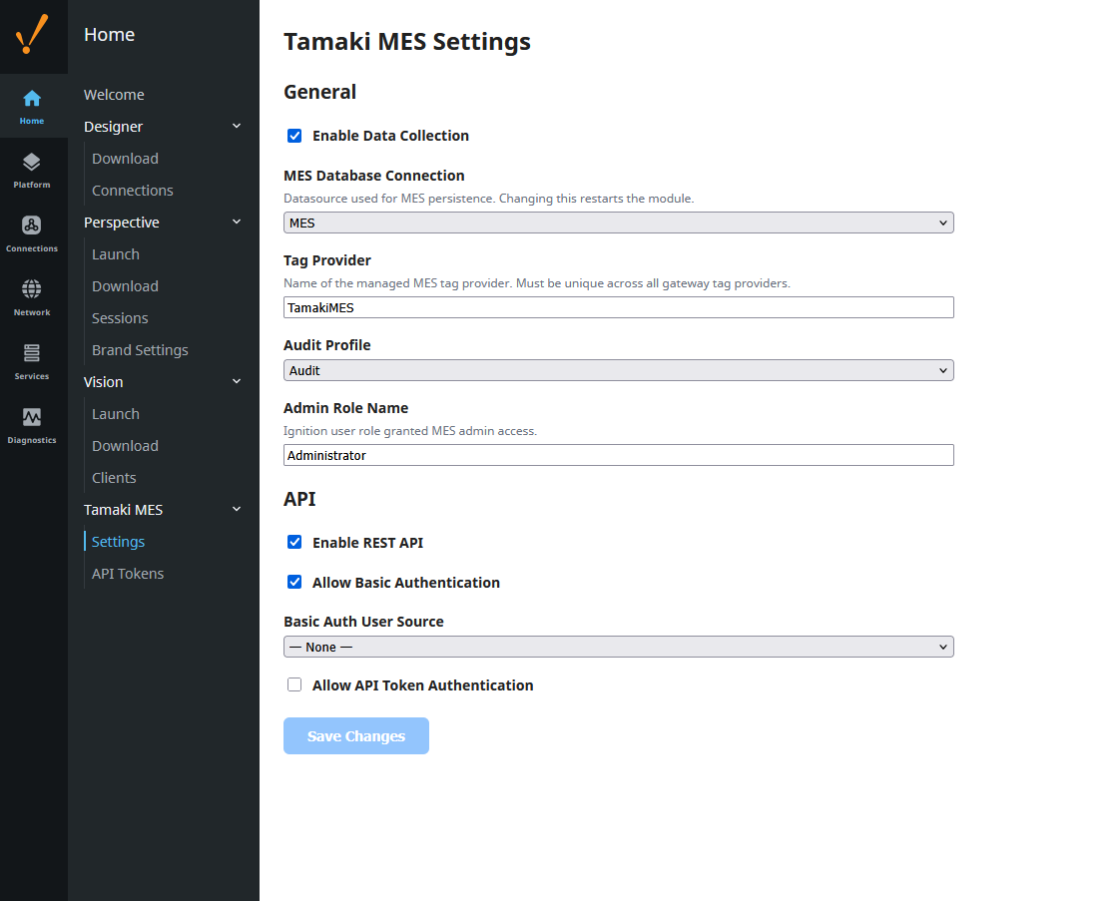
Task: Toggle Allow Basic Authentication checkbox
Action: (293, 582)
